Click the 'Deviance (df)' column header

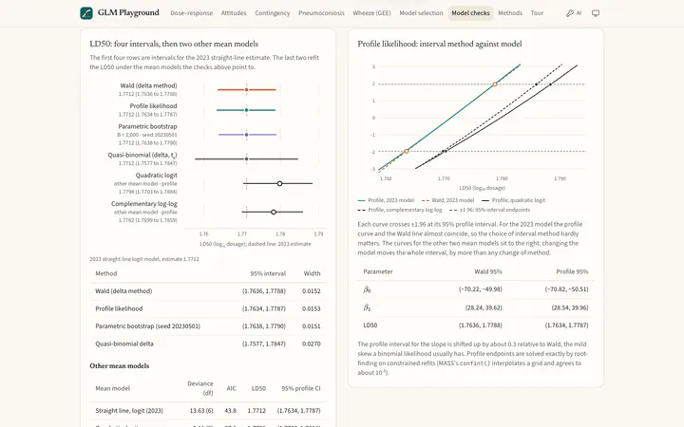pos(200,388)
